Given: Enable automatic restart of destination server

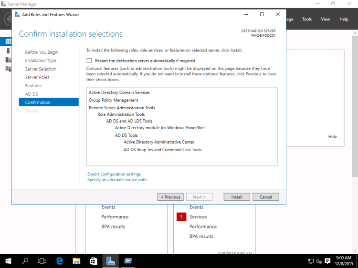Looking at the screenshot, I should pyautogui.click(x=89, y=61).
